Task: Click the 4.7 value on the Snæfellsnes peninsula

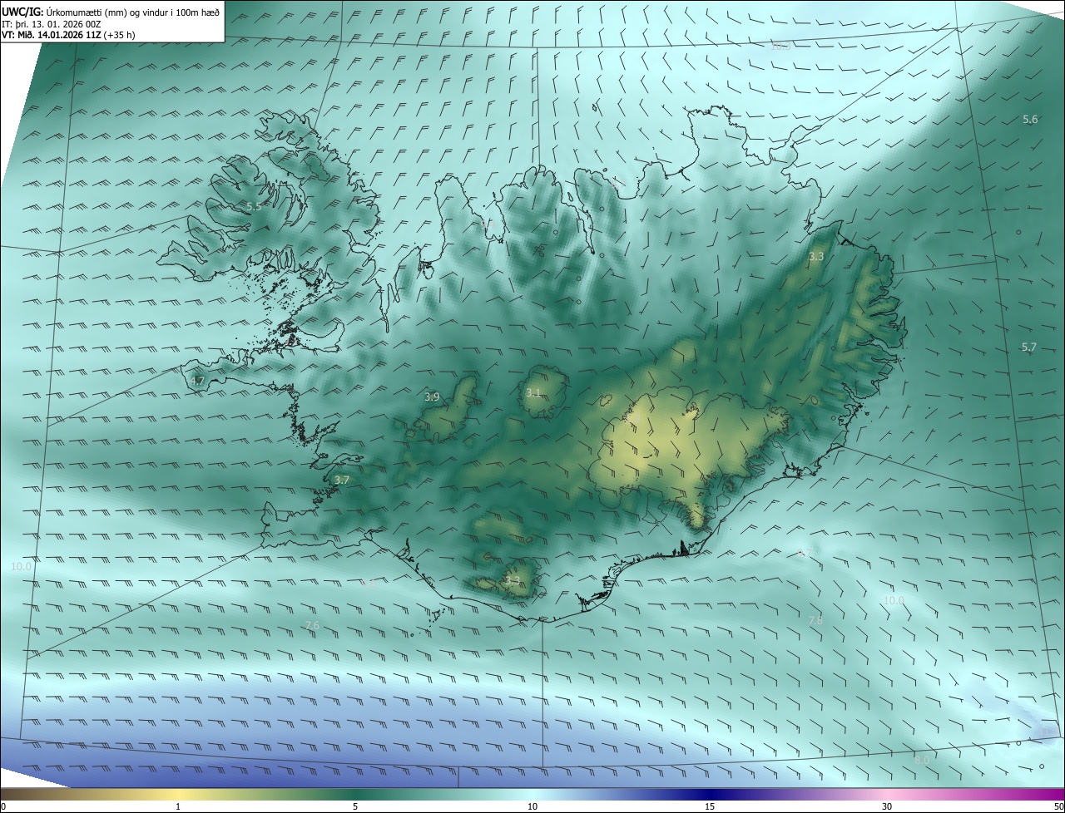Action: coord(197,381)
